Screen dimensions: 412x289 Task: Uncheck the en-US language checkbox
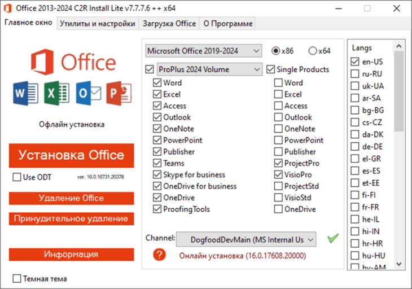click(x=355, y=62)
